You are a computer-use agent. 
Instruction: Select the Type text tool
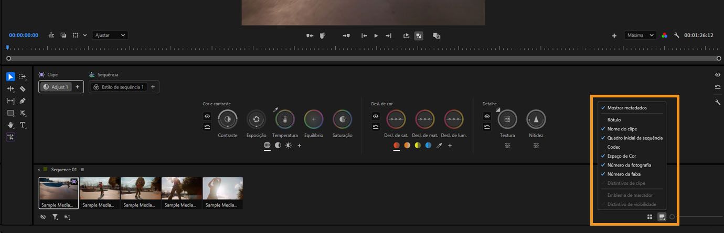click(23, 125)
